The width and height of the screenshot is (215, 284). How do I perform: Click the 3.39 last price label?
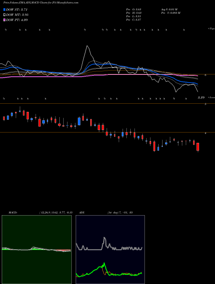pyautogui.click(x=201, y=98)
